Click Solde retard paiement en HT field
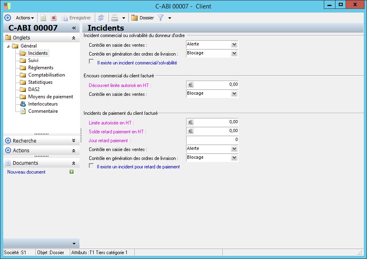Viewport: 367px width, 259px height. click(x=212, y=131)
